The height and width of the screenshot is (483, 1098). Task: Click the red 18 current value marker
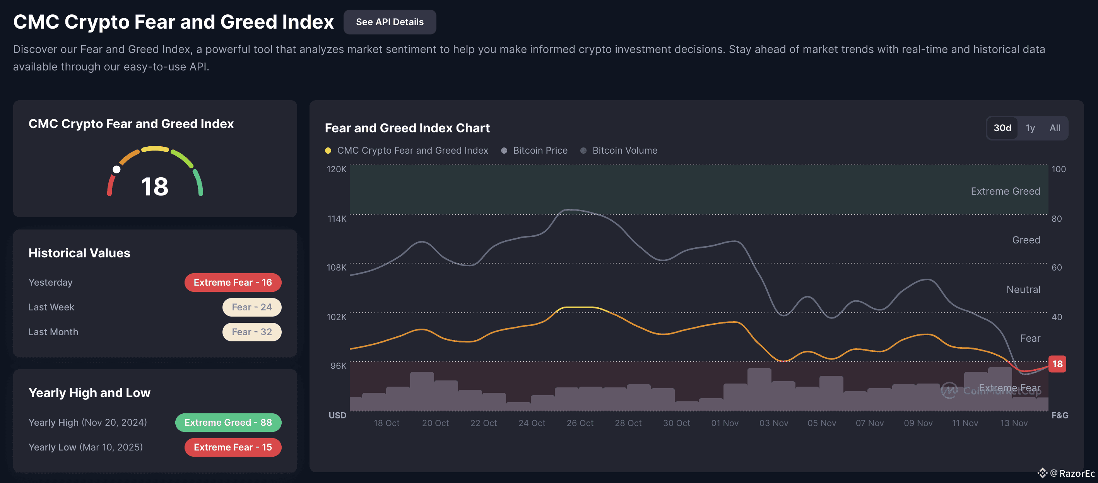pos(1057,364)
